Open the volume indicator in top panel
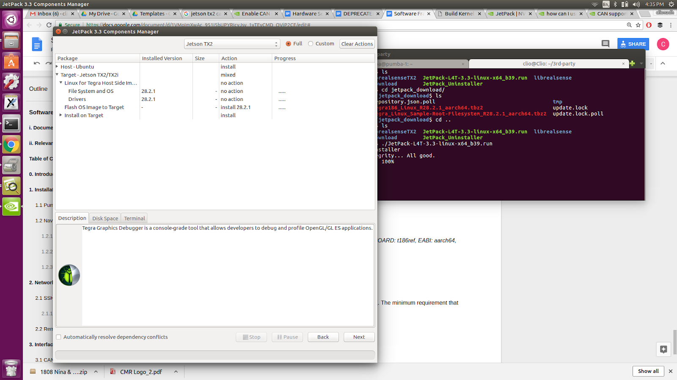The image size is (677, 380). click(636, 4)
